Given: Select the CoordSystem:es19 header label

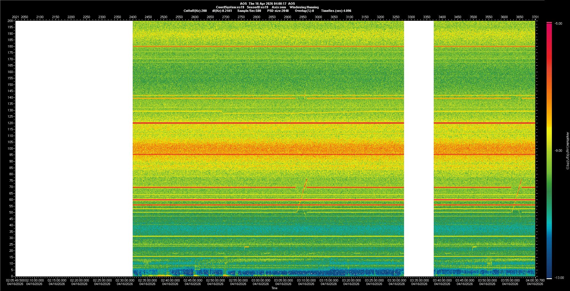Looking at the screenshot, I should (x=230, y=7).
